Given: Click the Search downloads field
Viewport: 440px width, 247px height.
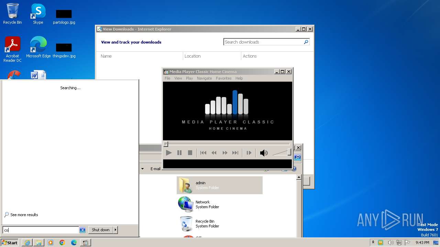Looking at the screenshot, I should tap(263, 42).
